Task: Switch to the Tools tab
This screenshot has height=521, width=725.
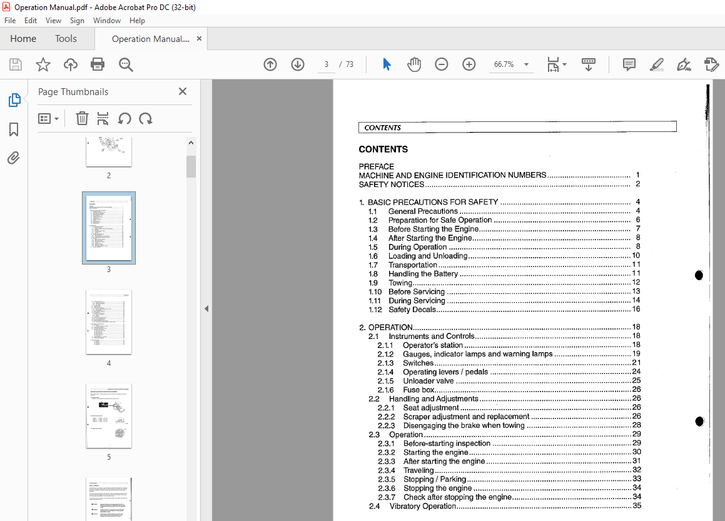Action: coord(66,38)
